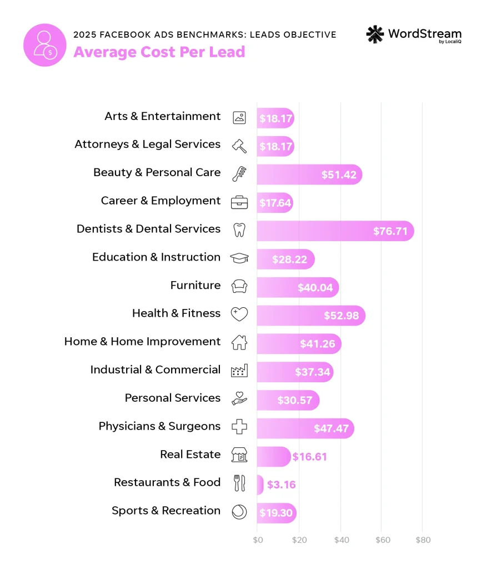The image size is (481, 569).
Task: Click the Career & Employment briefcase icon
Action: coord(239,202)
